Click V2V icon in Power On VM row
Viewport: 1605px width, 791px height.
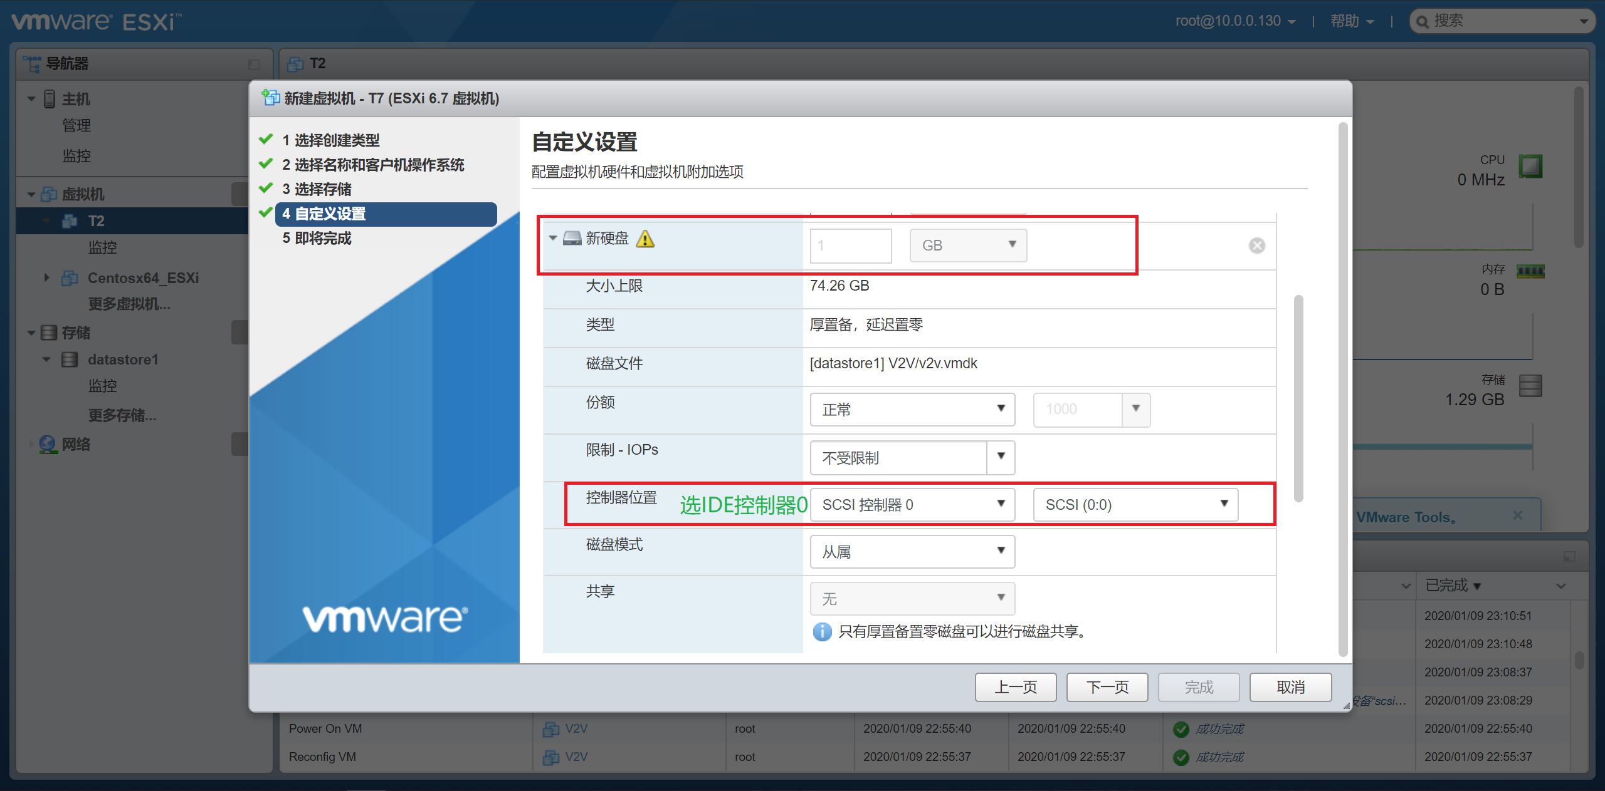(x=551, y=728)
